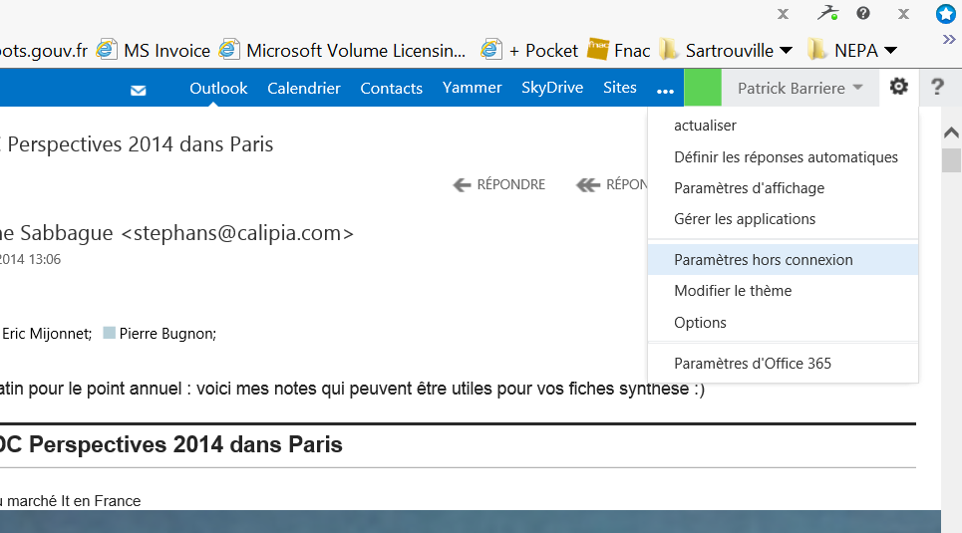Image resolution: width=962 pixels, height=533 pixels.
Task: Open Paramètres d'Office 365
Action: click(x=753, y=364)
